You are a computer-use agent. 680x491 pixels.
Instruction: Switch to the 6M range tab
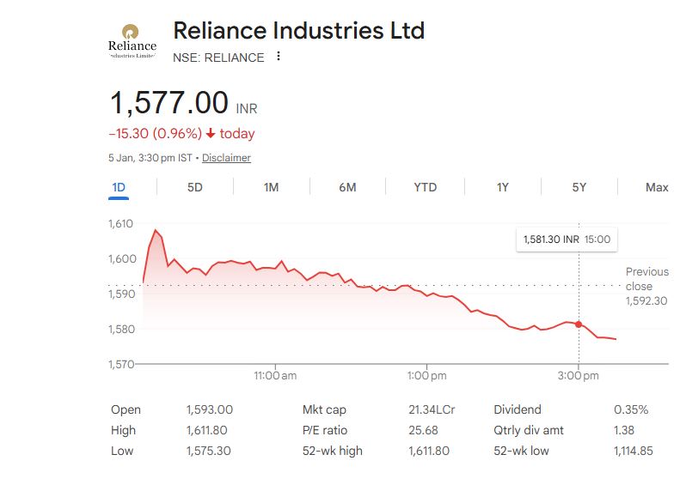(x=347, y=187)
